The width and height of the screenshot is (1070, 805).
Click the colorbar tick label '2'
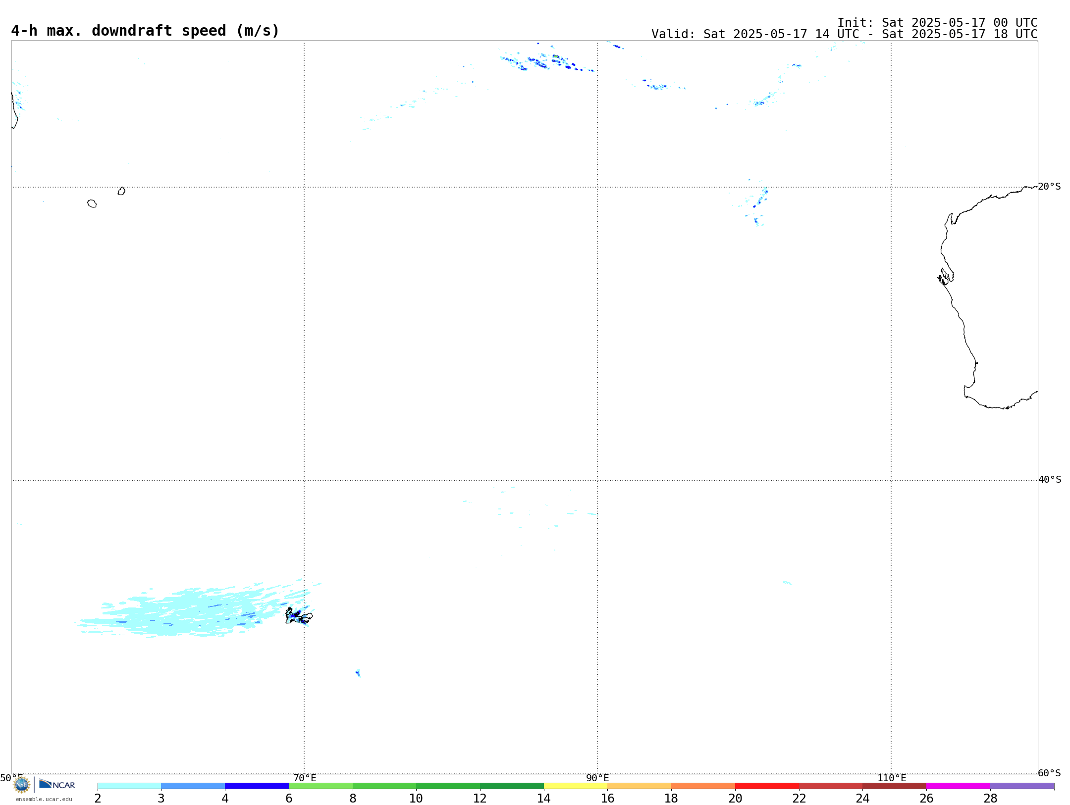pyautogui.click(x=98, y=799)
